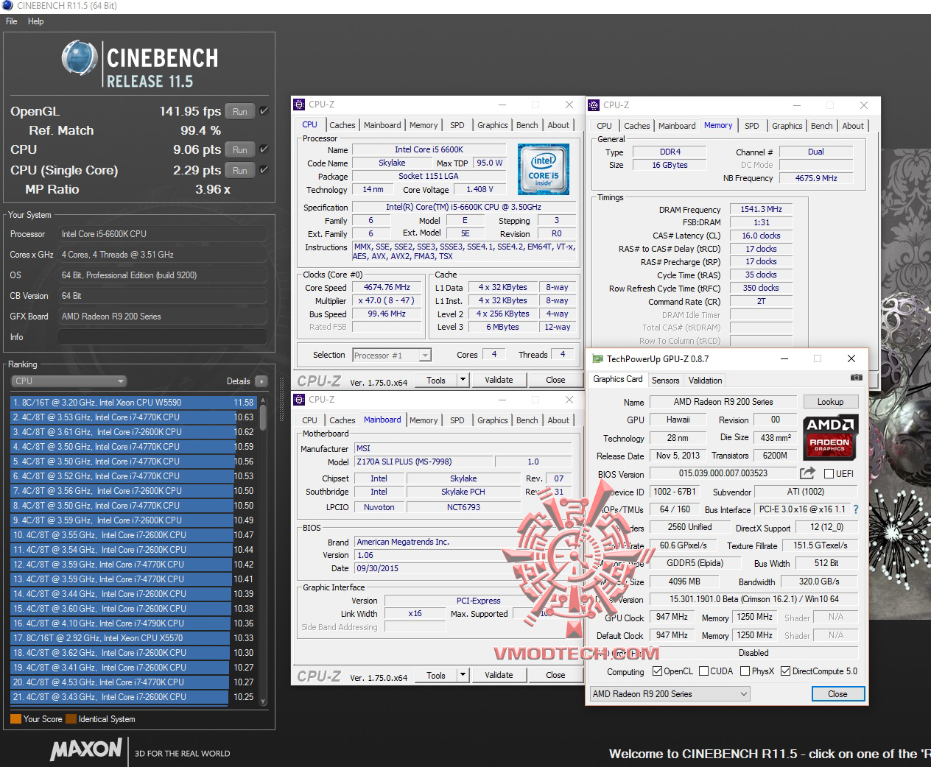Screen dimensions: 931x767
Task: Open the Cinebench File menu
Action: tap(12, 21)
